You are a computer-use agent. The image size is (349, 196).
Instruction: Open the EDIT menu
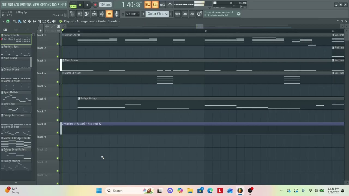10,5
